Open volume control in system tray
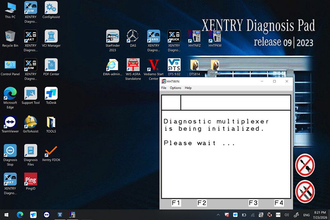This screenshot has height=220, width=330. pos(287,215)
